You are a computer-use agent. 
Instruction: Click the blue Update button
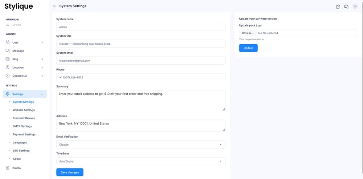pos(248,48)
